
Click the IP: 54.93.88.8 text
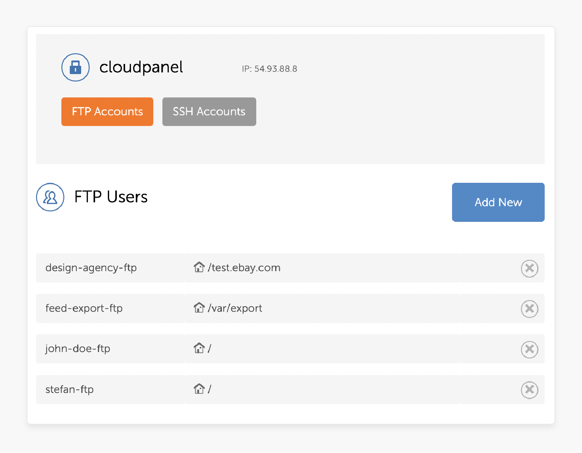(270, 69)
